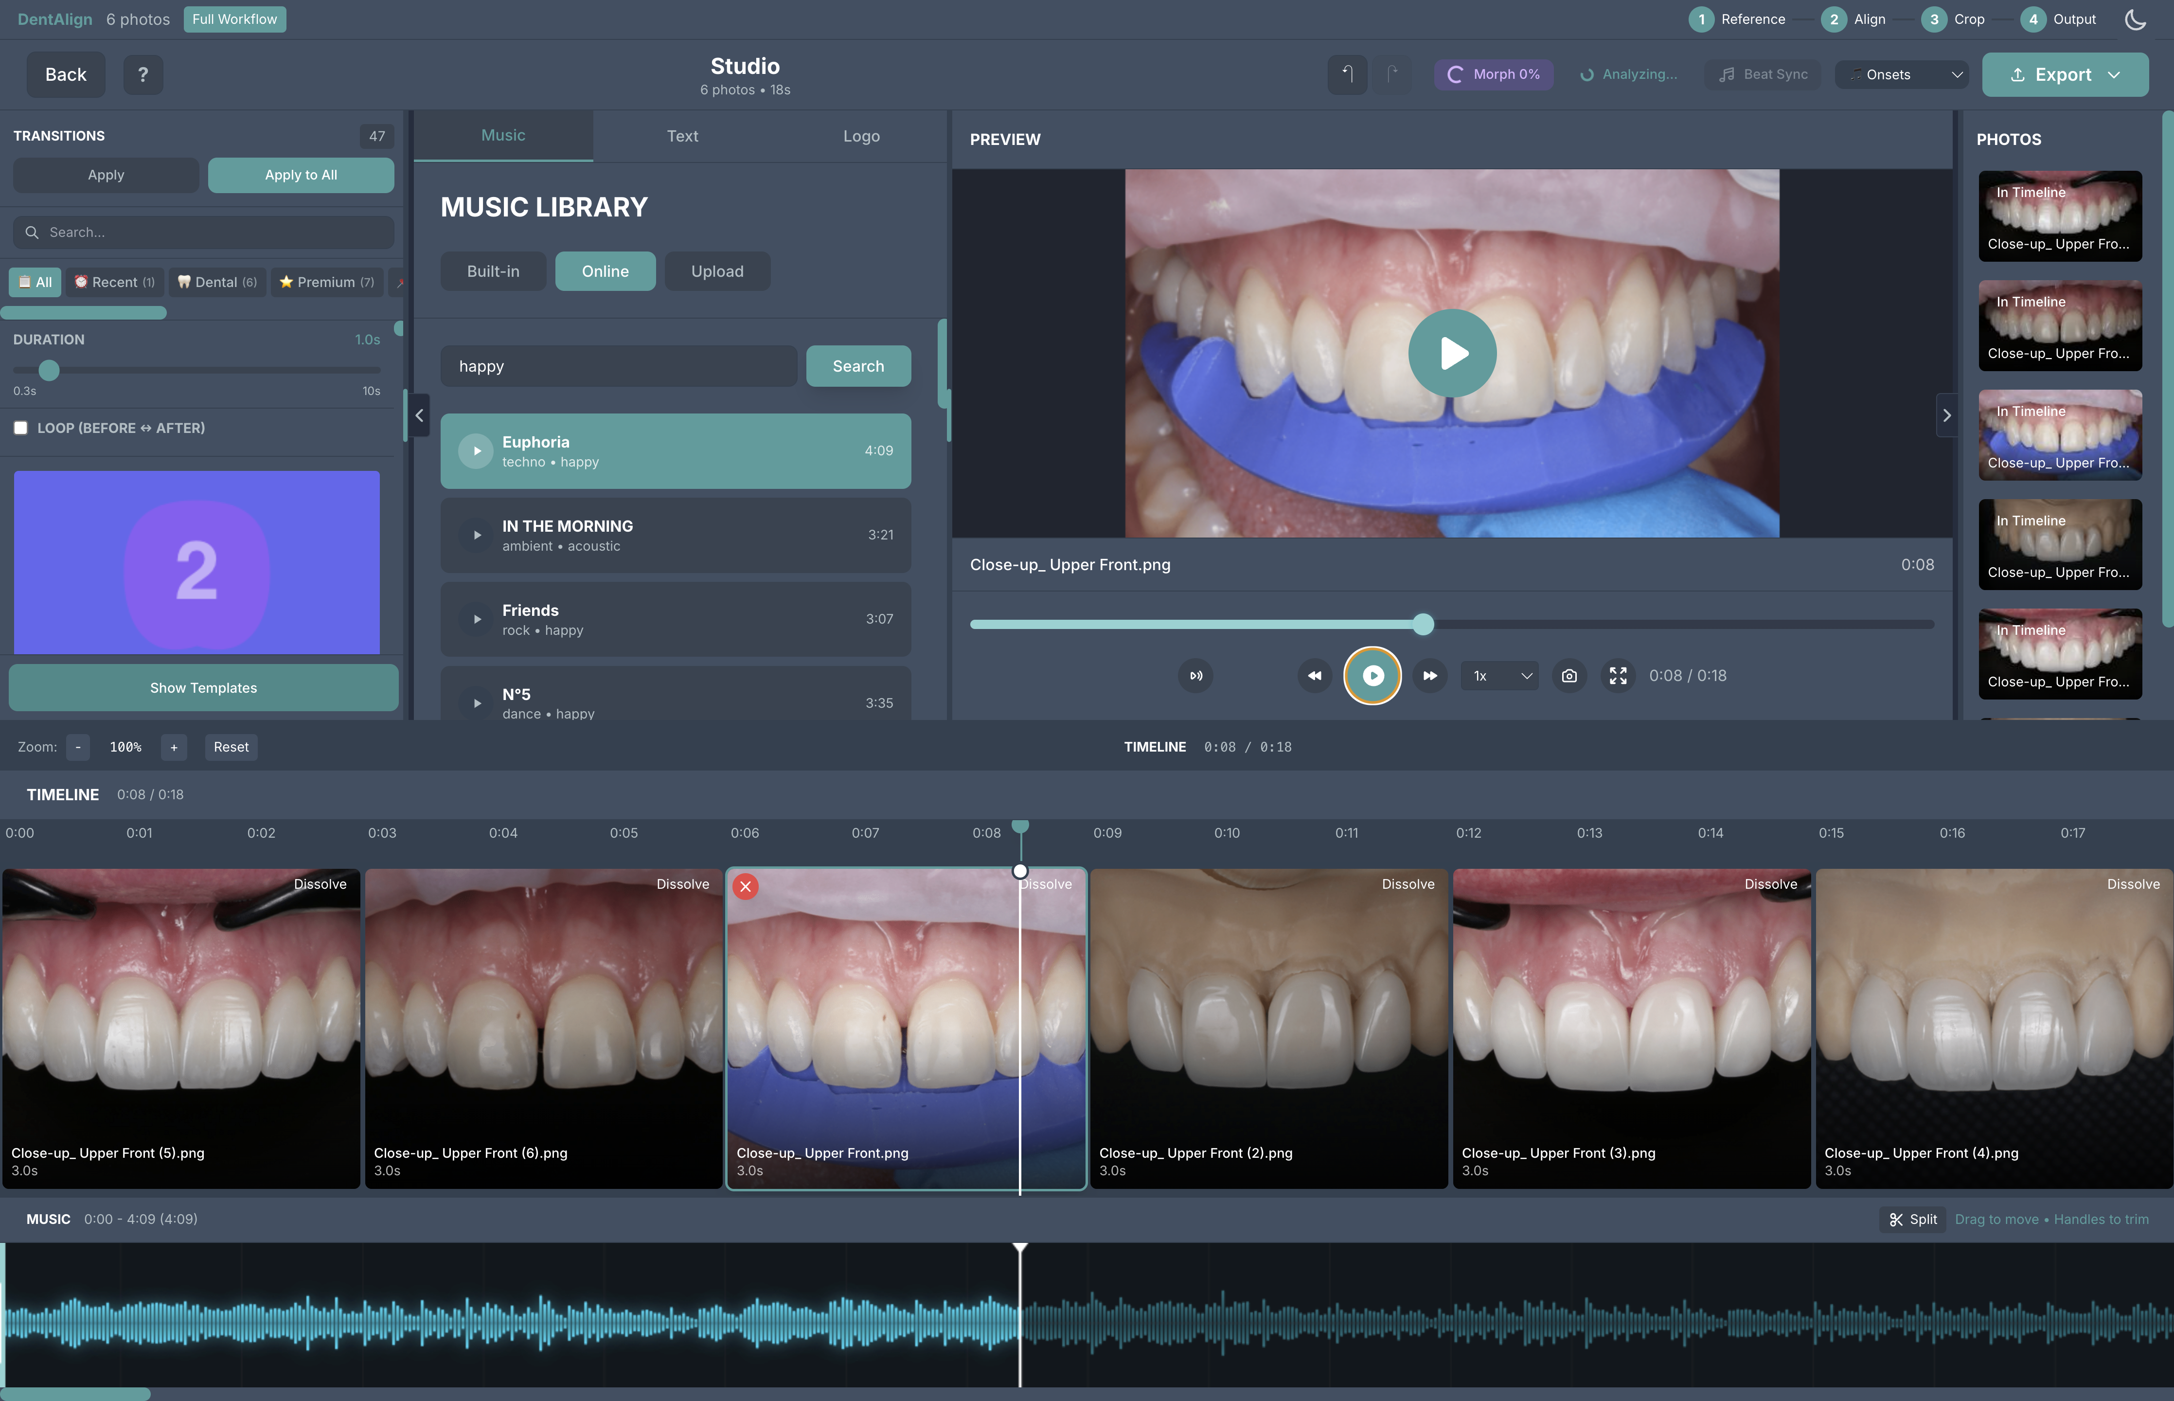This screenshot has width=2174, height=1401.
Task: Enter fullscreen preview mode
Action: (1618, 676)
